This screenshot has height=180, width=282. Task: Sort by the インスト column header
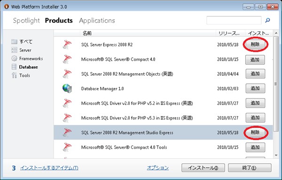point(259,33)
